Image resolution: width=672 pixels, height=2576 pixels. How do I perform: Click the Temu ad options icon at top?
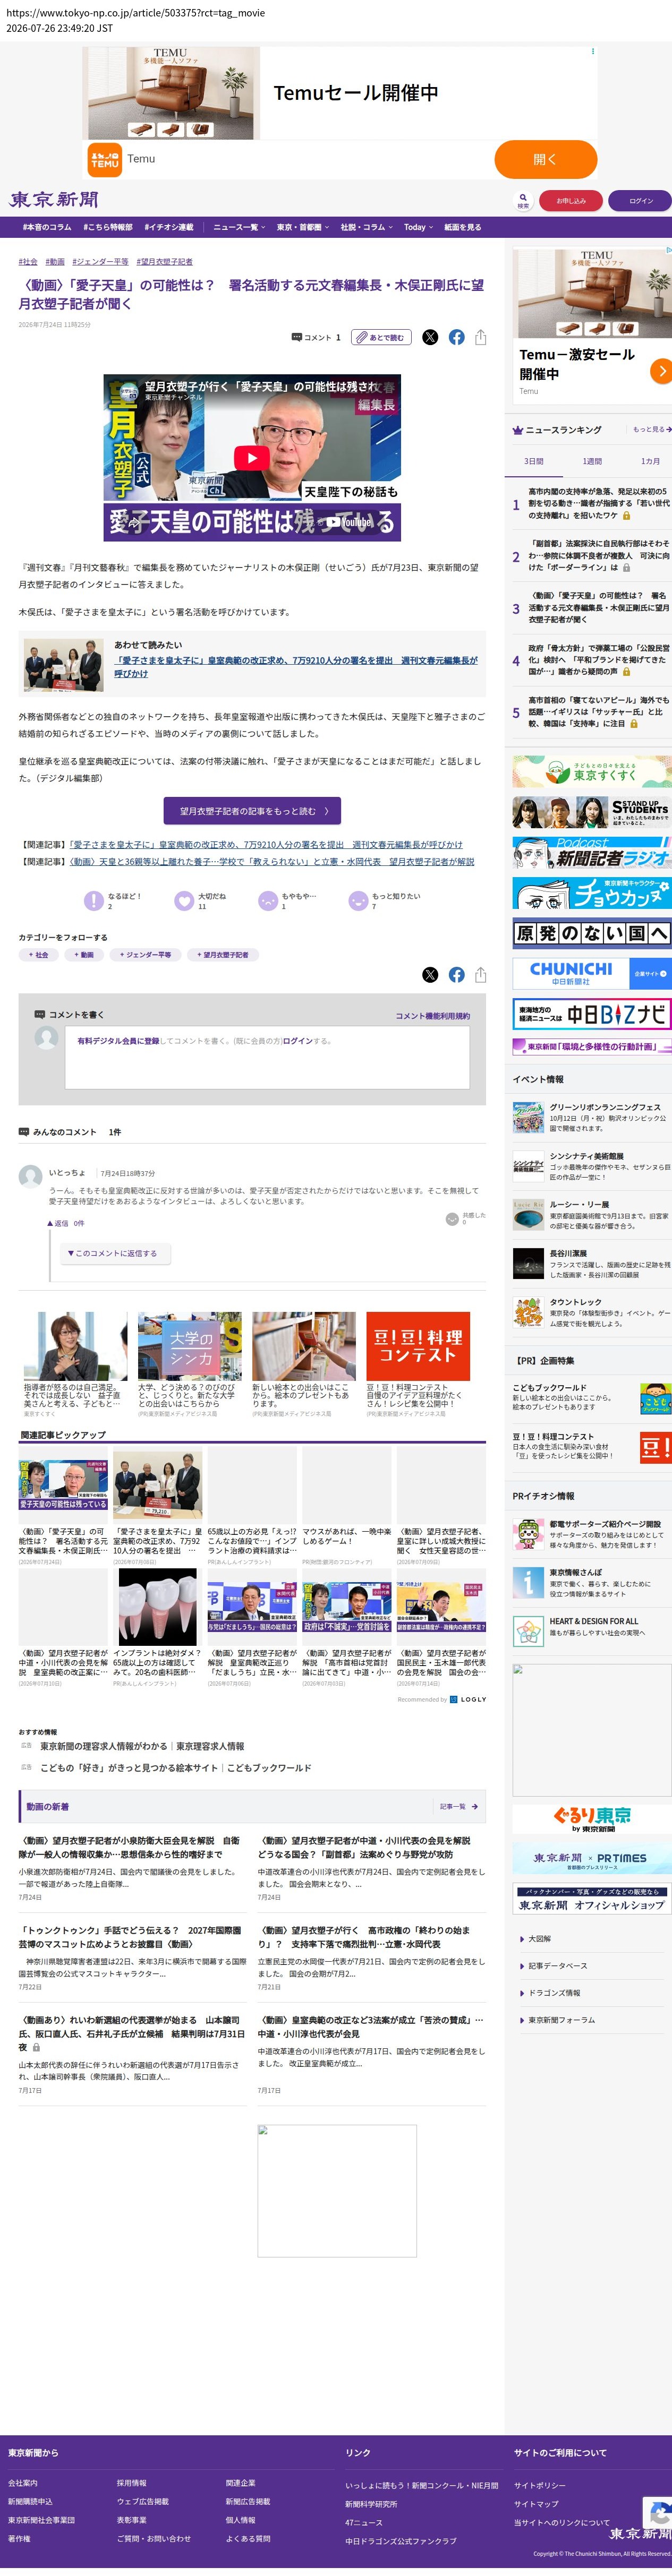pyautogui.click(x=592, y=51)
